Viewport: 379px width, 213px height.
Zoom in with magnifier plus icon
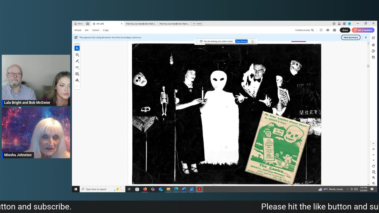373,177
